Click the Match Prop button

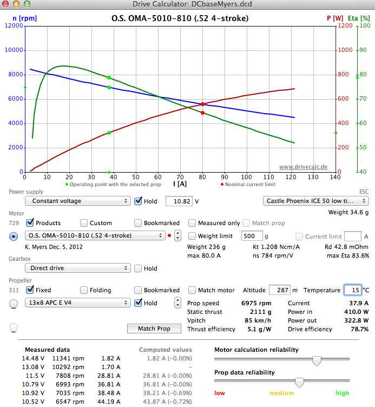point(154,329)
